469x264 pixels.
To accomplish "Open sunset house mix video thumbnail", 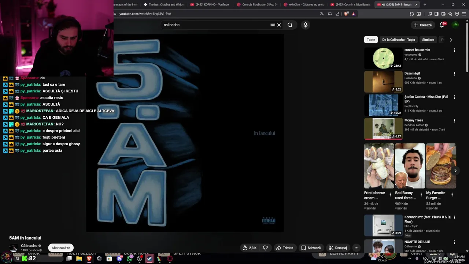I will pos(383,58).
